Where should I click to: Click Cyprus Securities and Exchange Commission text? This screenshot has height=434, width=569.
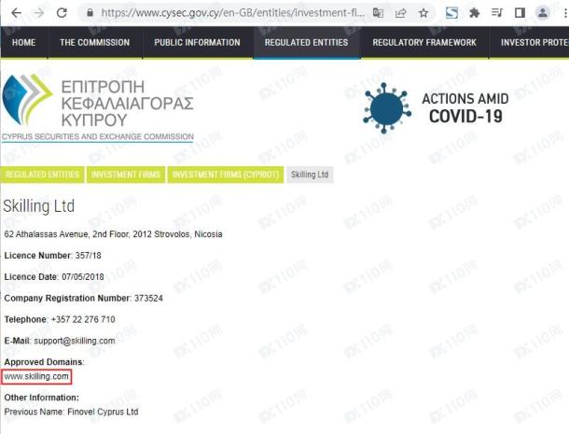point(98,137)
